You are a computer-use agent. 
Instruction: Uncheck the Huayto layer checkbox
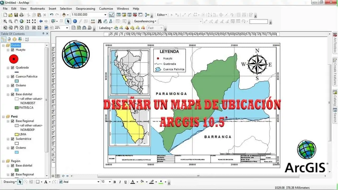tap(12, 50)
